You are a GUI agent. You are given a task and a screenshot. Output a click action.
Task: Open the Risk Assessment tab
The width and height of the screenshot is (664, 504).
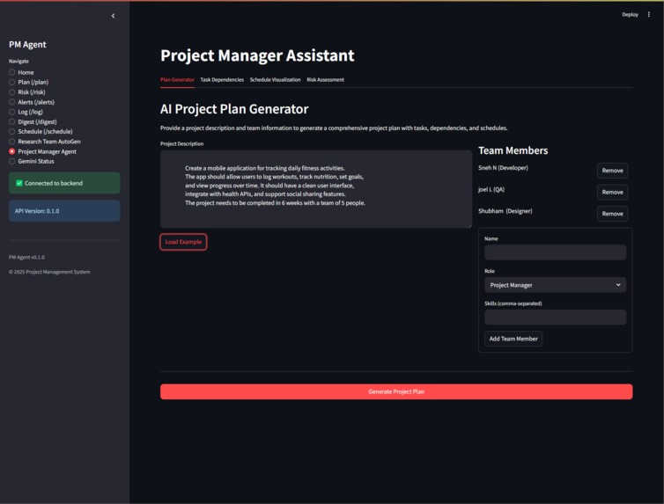pos(325,79)
